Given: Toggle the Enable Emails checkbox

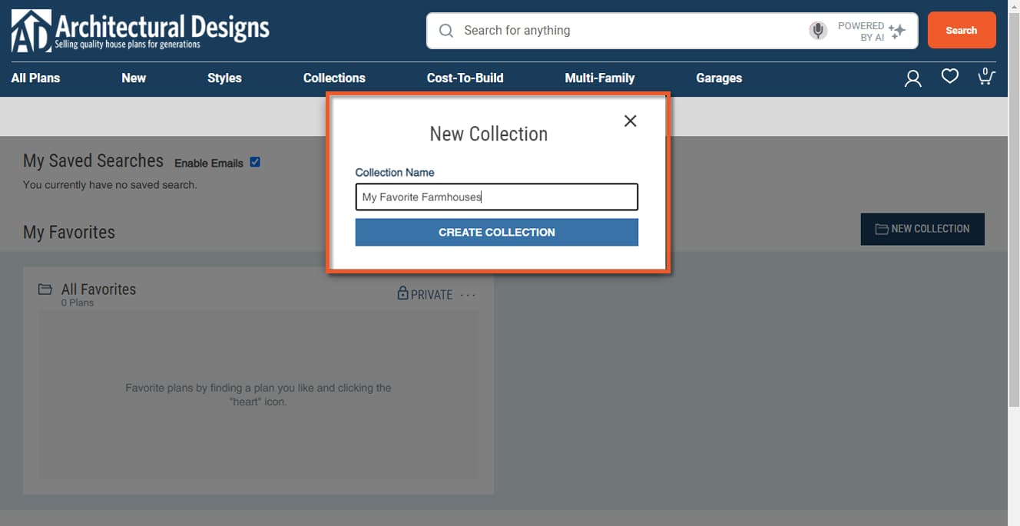Looking at the screenshot, I should (x=255, y=162).
